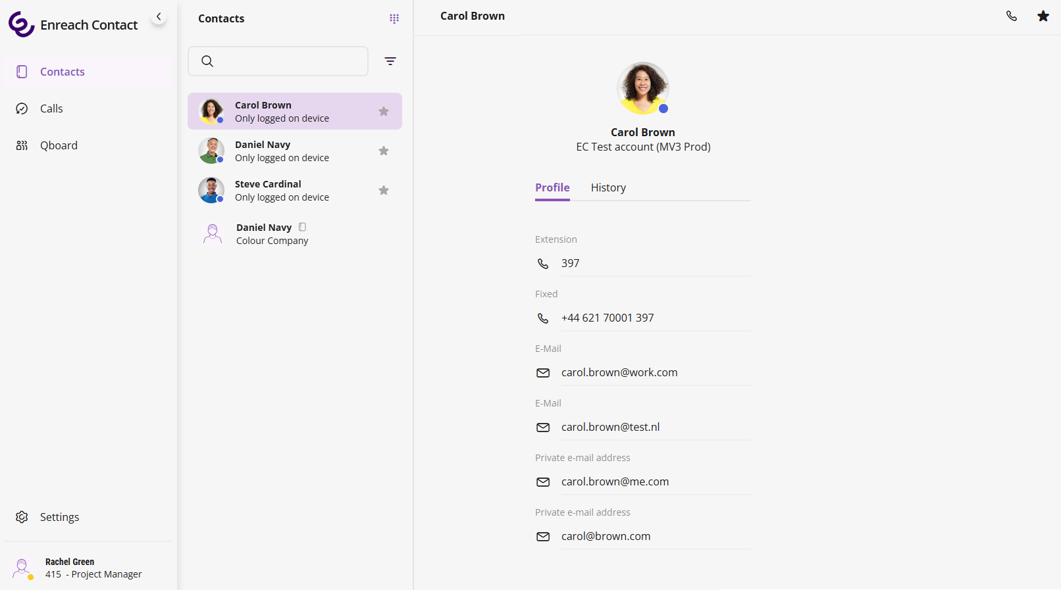Open the contacts filter options
1061x590 pixels.
[x=390, y=61]
